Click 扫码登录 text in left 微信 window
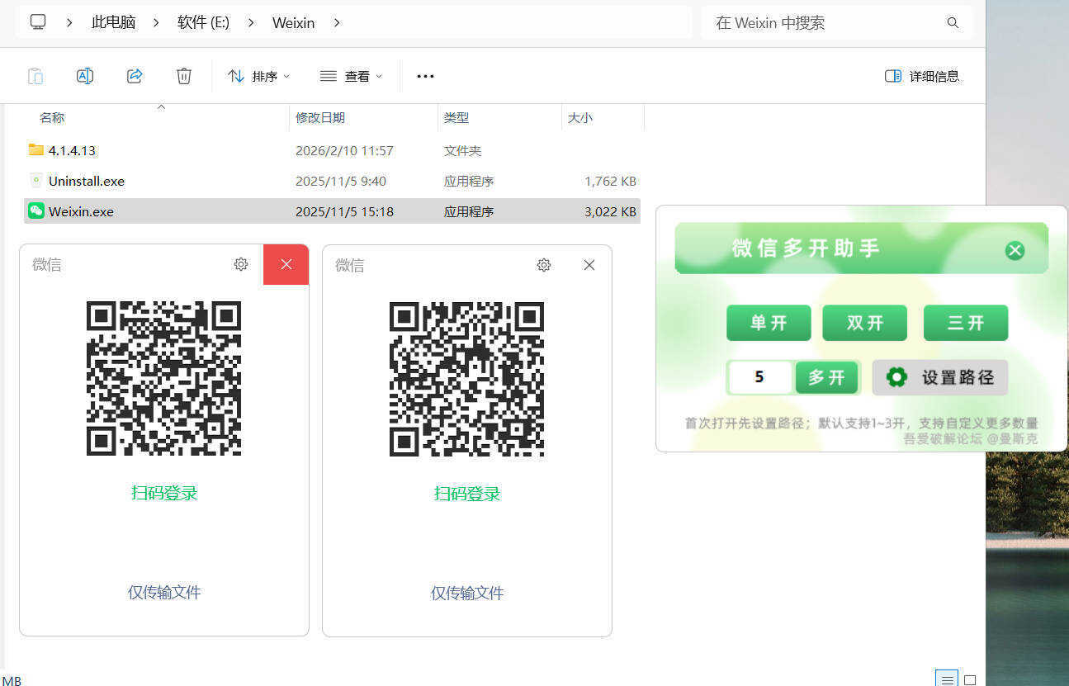The image size is (1069, 686). (x=164, y=493)
